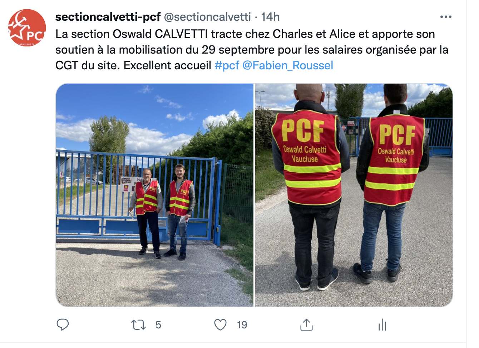Open the share tweet icon
Image resolution: width=479 pixels, height=348 pixels.
coord(306,324)
